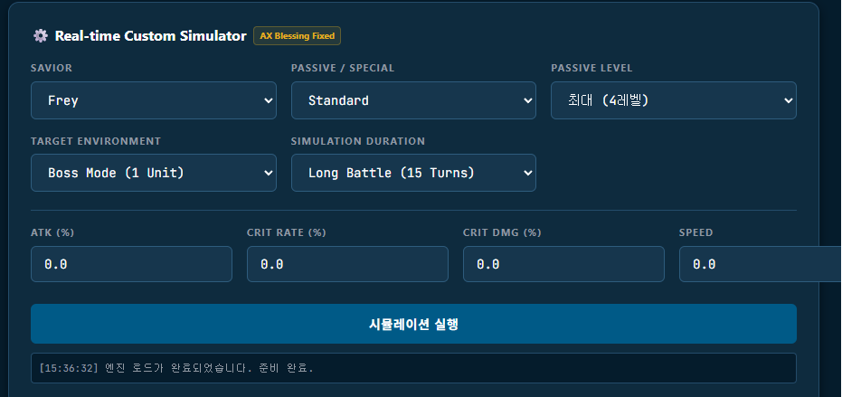The image size is (842, 397).
Task: Click the SAVIOR field label
Action: coord(52,68)
